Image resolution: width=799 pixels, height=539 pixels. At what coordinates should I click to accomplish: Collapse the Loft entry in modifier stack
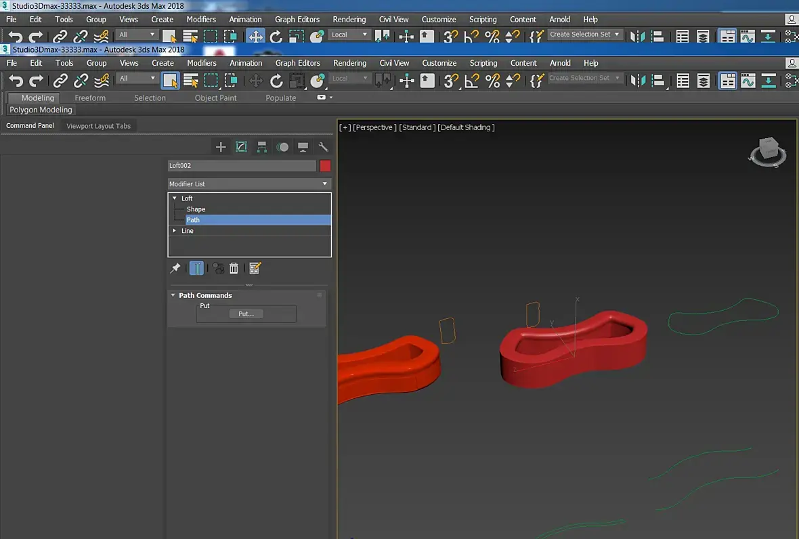[175, 198]
